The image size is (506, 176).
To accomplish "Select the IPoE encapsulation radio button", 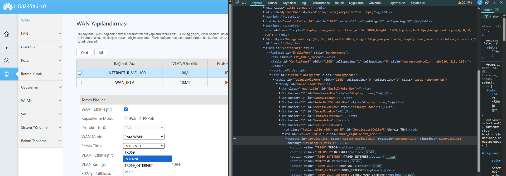I will [x=126, y=118].
